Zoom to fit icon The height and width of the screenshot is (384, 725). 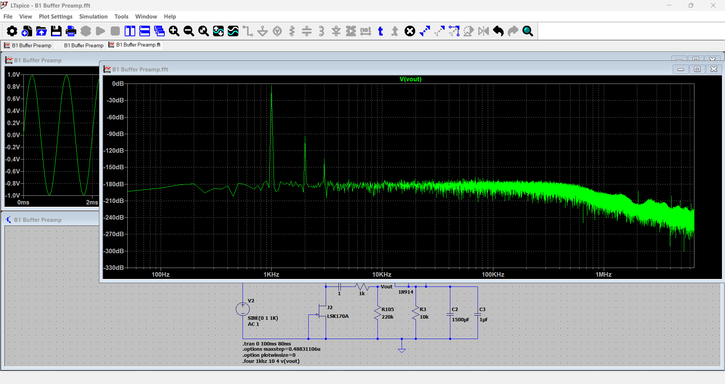click(x=204, y=31)
